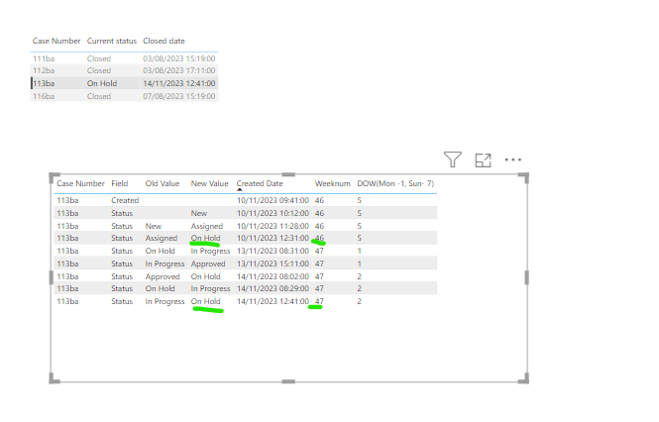Click created date 14/11/2023 08:02:00

(273, 276)
